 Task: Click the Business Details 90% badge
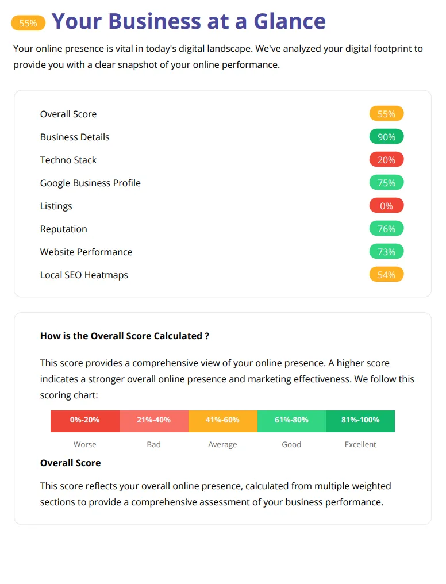click(x=386, y=137)
